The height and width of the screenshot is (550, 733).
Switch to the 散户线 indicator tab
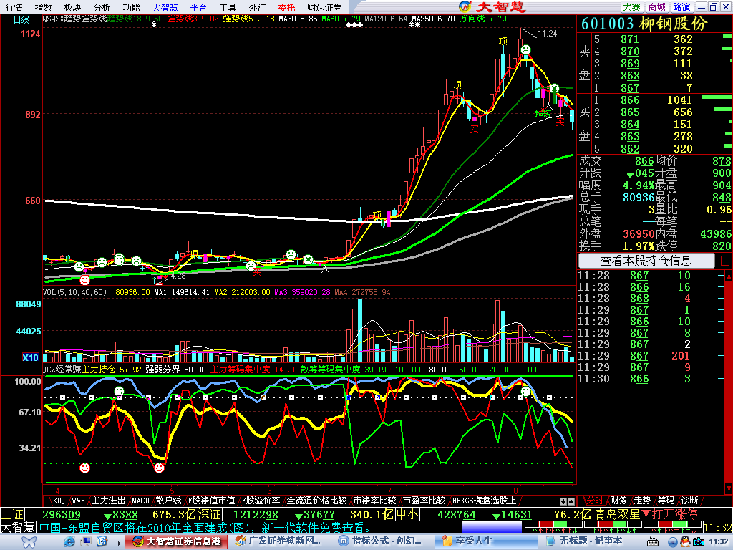168,501
